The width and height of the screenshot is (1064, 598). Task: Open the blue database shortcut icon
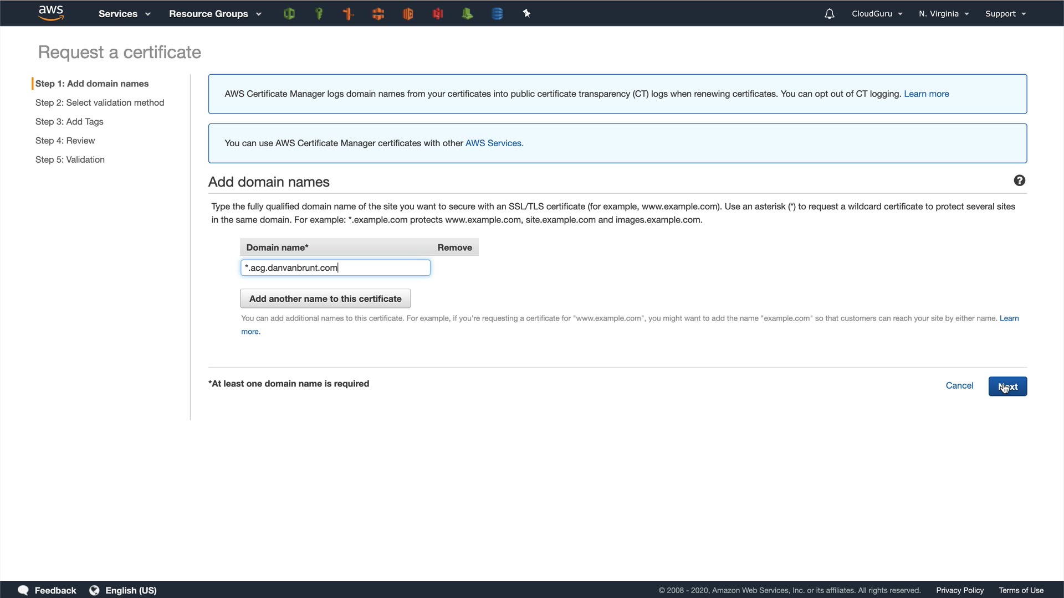pyautogui.click(x=497, y=14)
